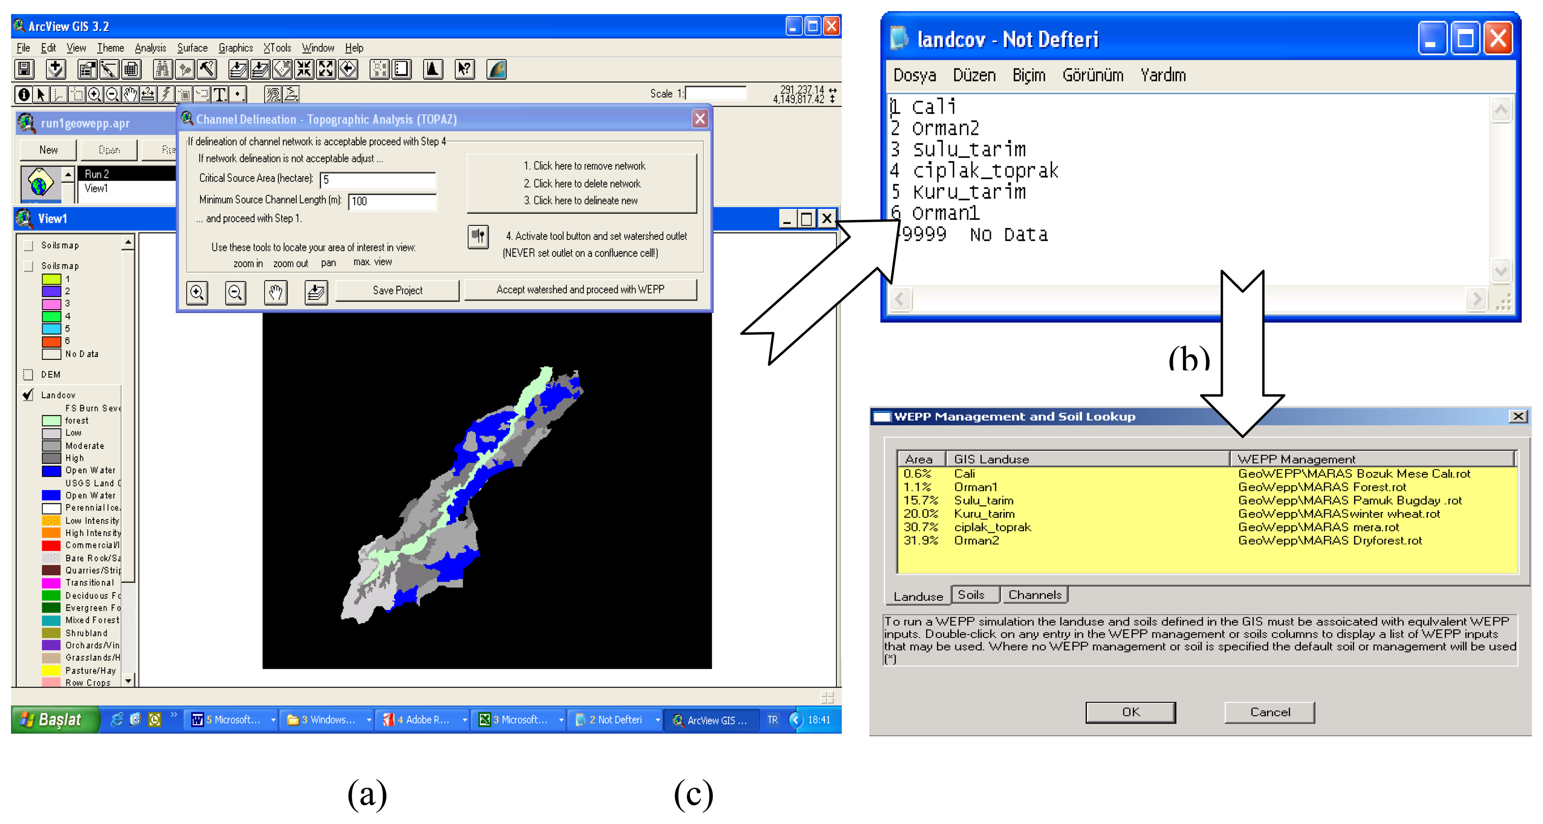This screenshot has width=1543, height=824.
Task: Enable the DEM theme checkbox
Action: [x=27, y=375]
